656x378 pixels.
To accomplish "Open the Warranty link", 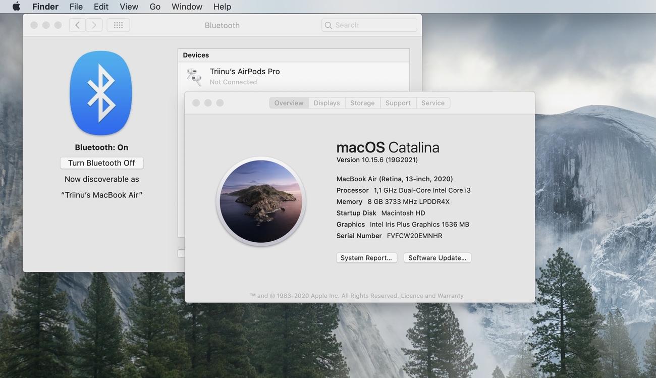I will pos(451,296).
